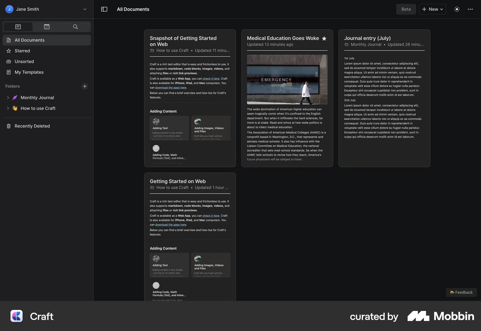Collapse the sidebar panel
This screenshot has width=481, height=331.
coord(104,9)
